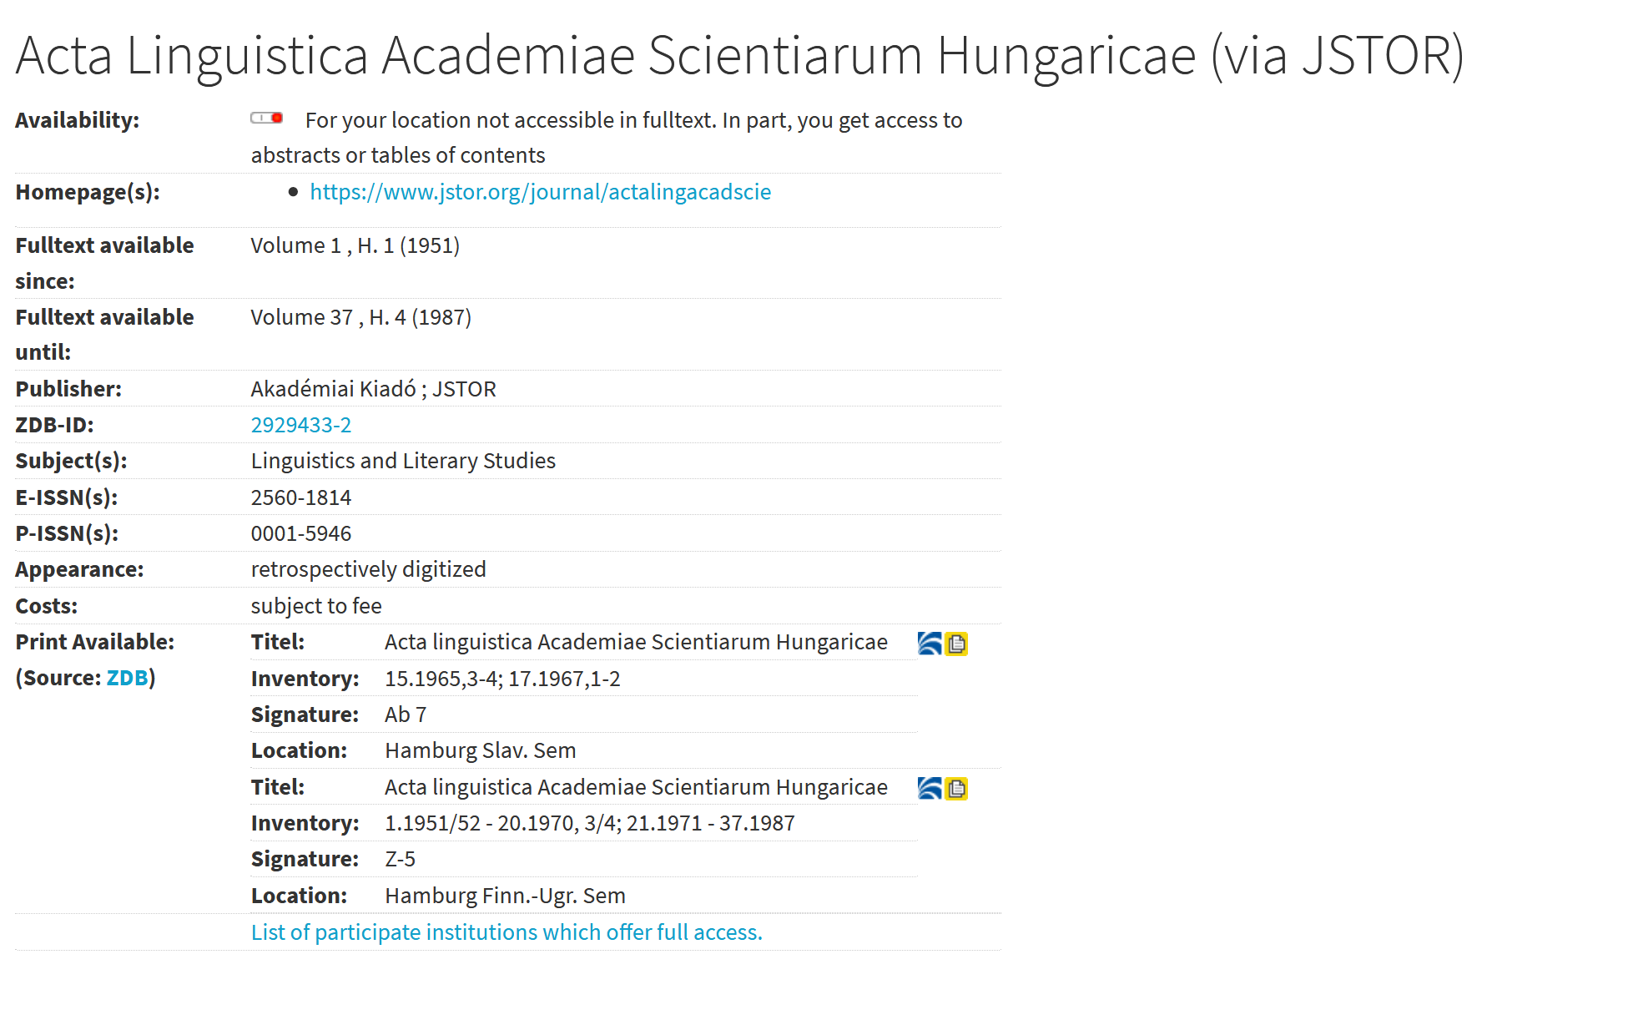Open the JSTOR journal homepage link
The height and width of the screenshot is (1020, 1633).
pyautogui.click(x=540, y=192)
